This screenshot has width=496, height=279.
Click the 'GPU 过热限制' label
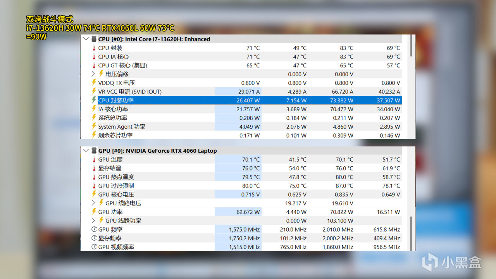point(116,186)
